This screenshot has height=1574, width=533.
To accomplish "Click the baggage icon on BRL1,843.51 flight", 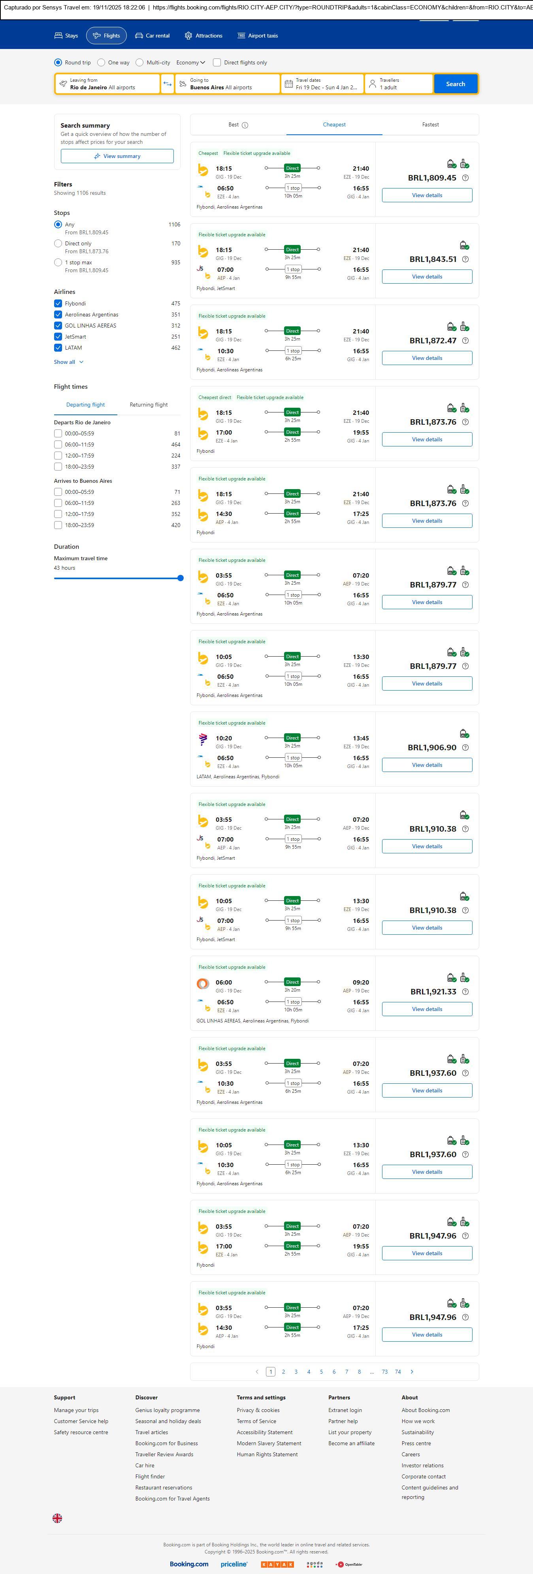I will [464, 245].
